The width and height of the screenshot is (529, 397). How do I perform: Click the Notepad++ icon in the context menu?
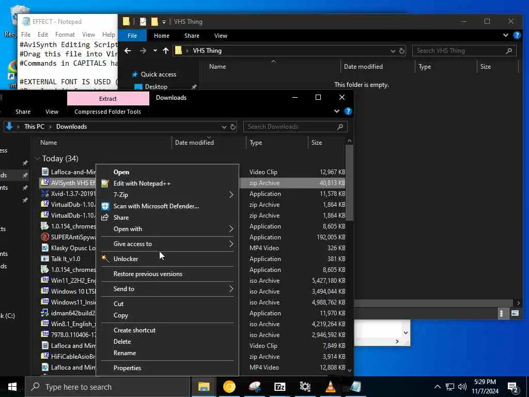pyautogui.click(x=105, y=184)
